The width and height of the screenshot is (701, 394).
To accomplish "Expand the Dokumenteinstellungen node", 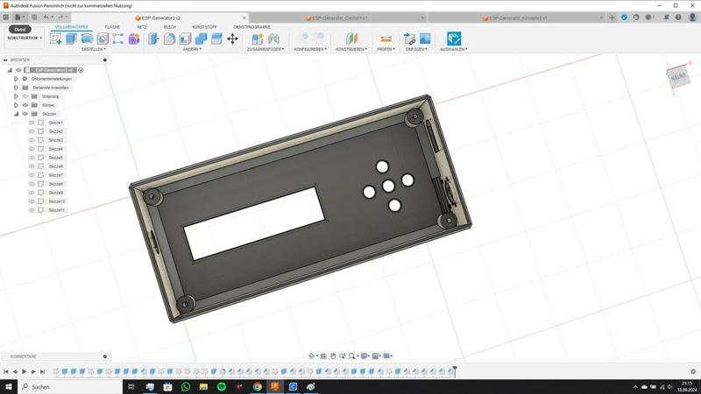I will tap(16, 79).
